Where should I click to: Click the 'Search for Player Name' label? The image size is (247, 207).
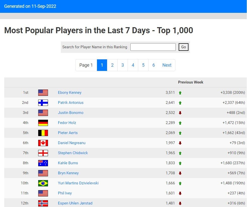point(95,47)
